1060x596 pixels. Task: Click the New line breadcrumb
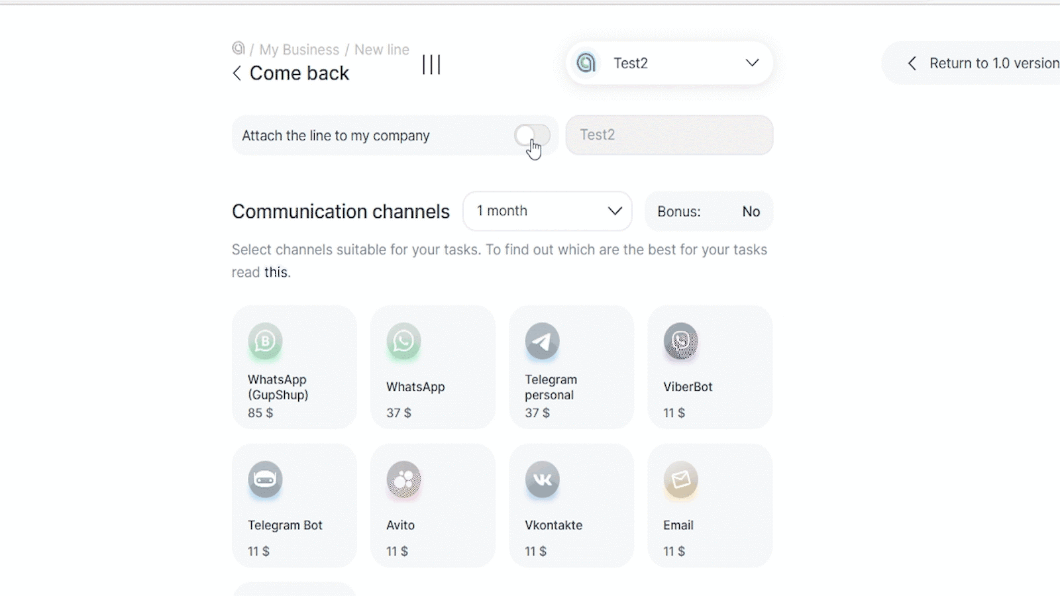click(382, 50)
